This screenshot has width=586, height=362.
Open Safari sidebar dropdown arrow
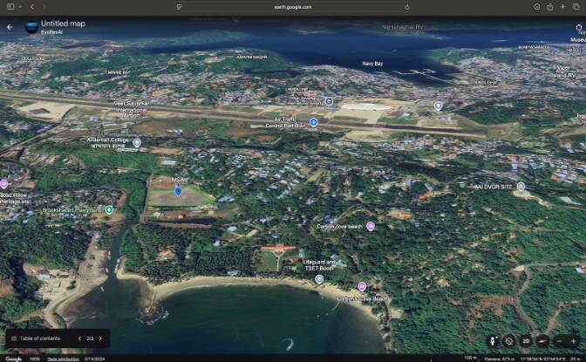[20, 7]
